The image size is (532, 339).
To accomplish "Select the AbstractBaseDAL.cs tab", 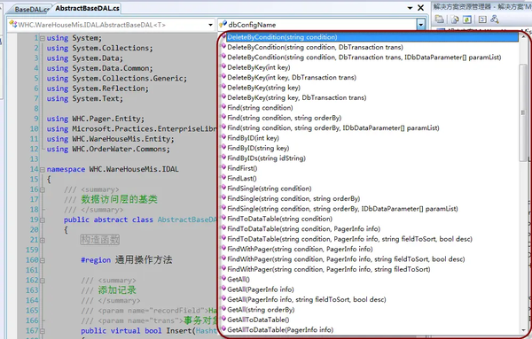I will [x=87, y=8].
